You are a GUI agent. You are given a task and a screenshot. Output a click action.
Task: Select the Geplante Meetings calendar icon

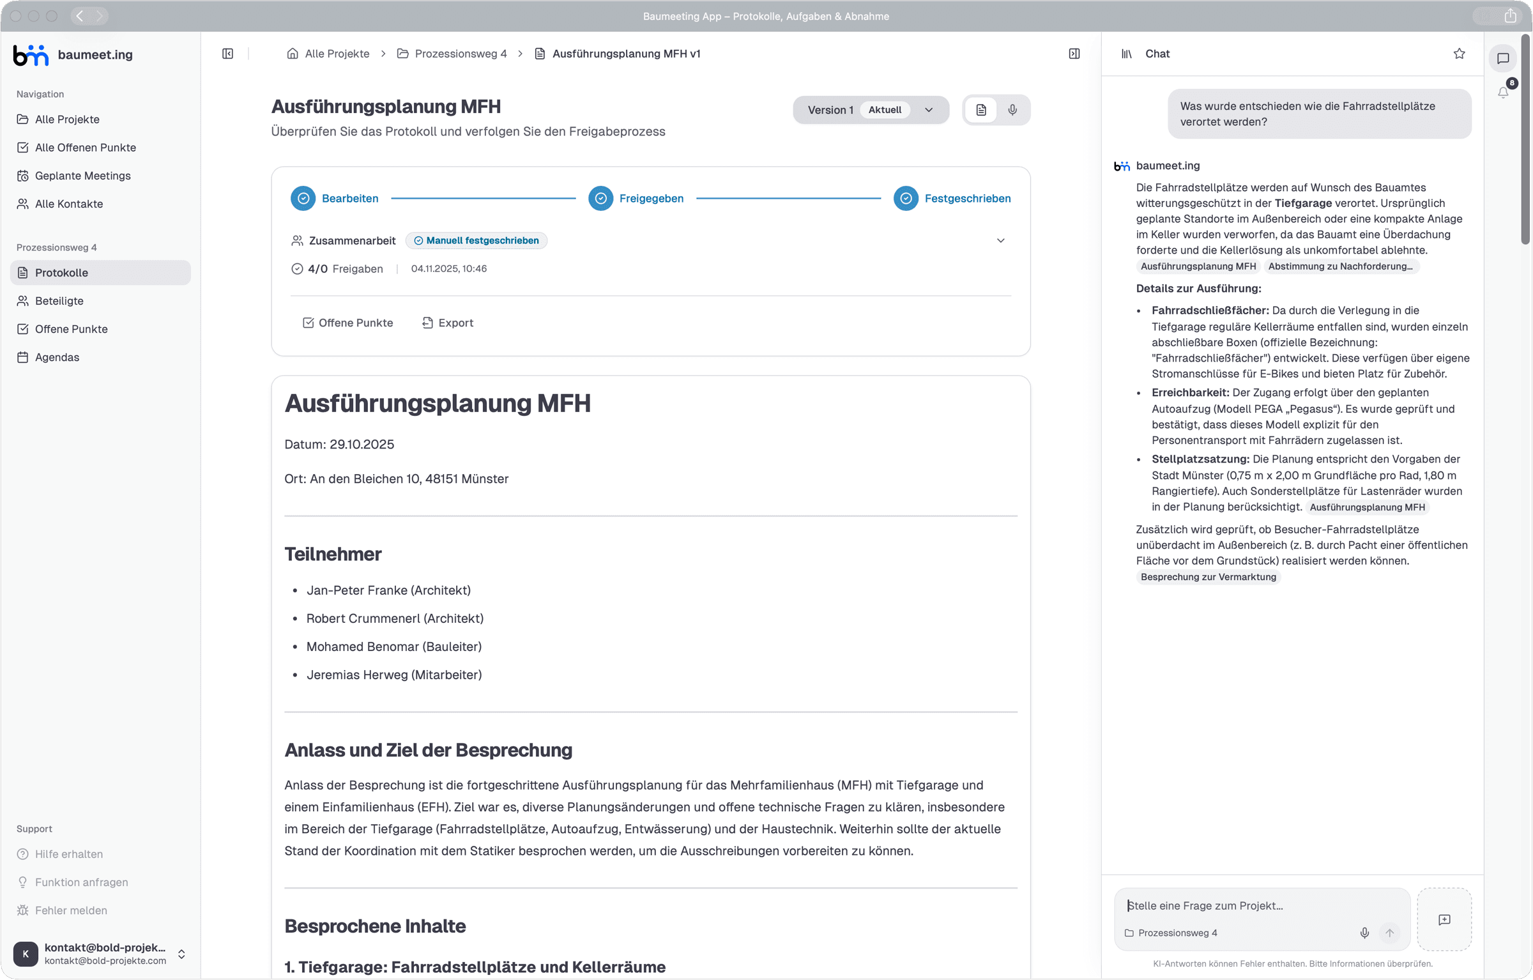click(23, 176)
